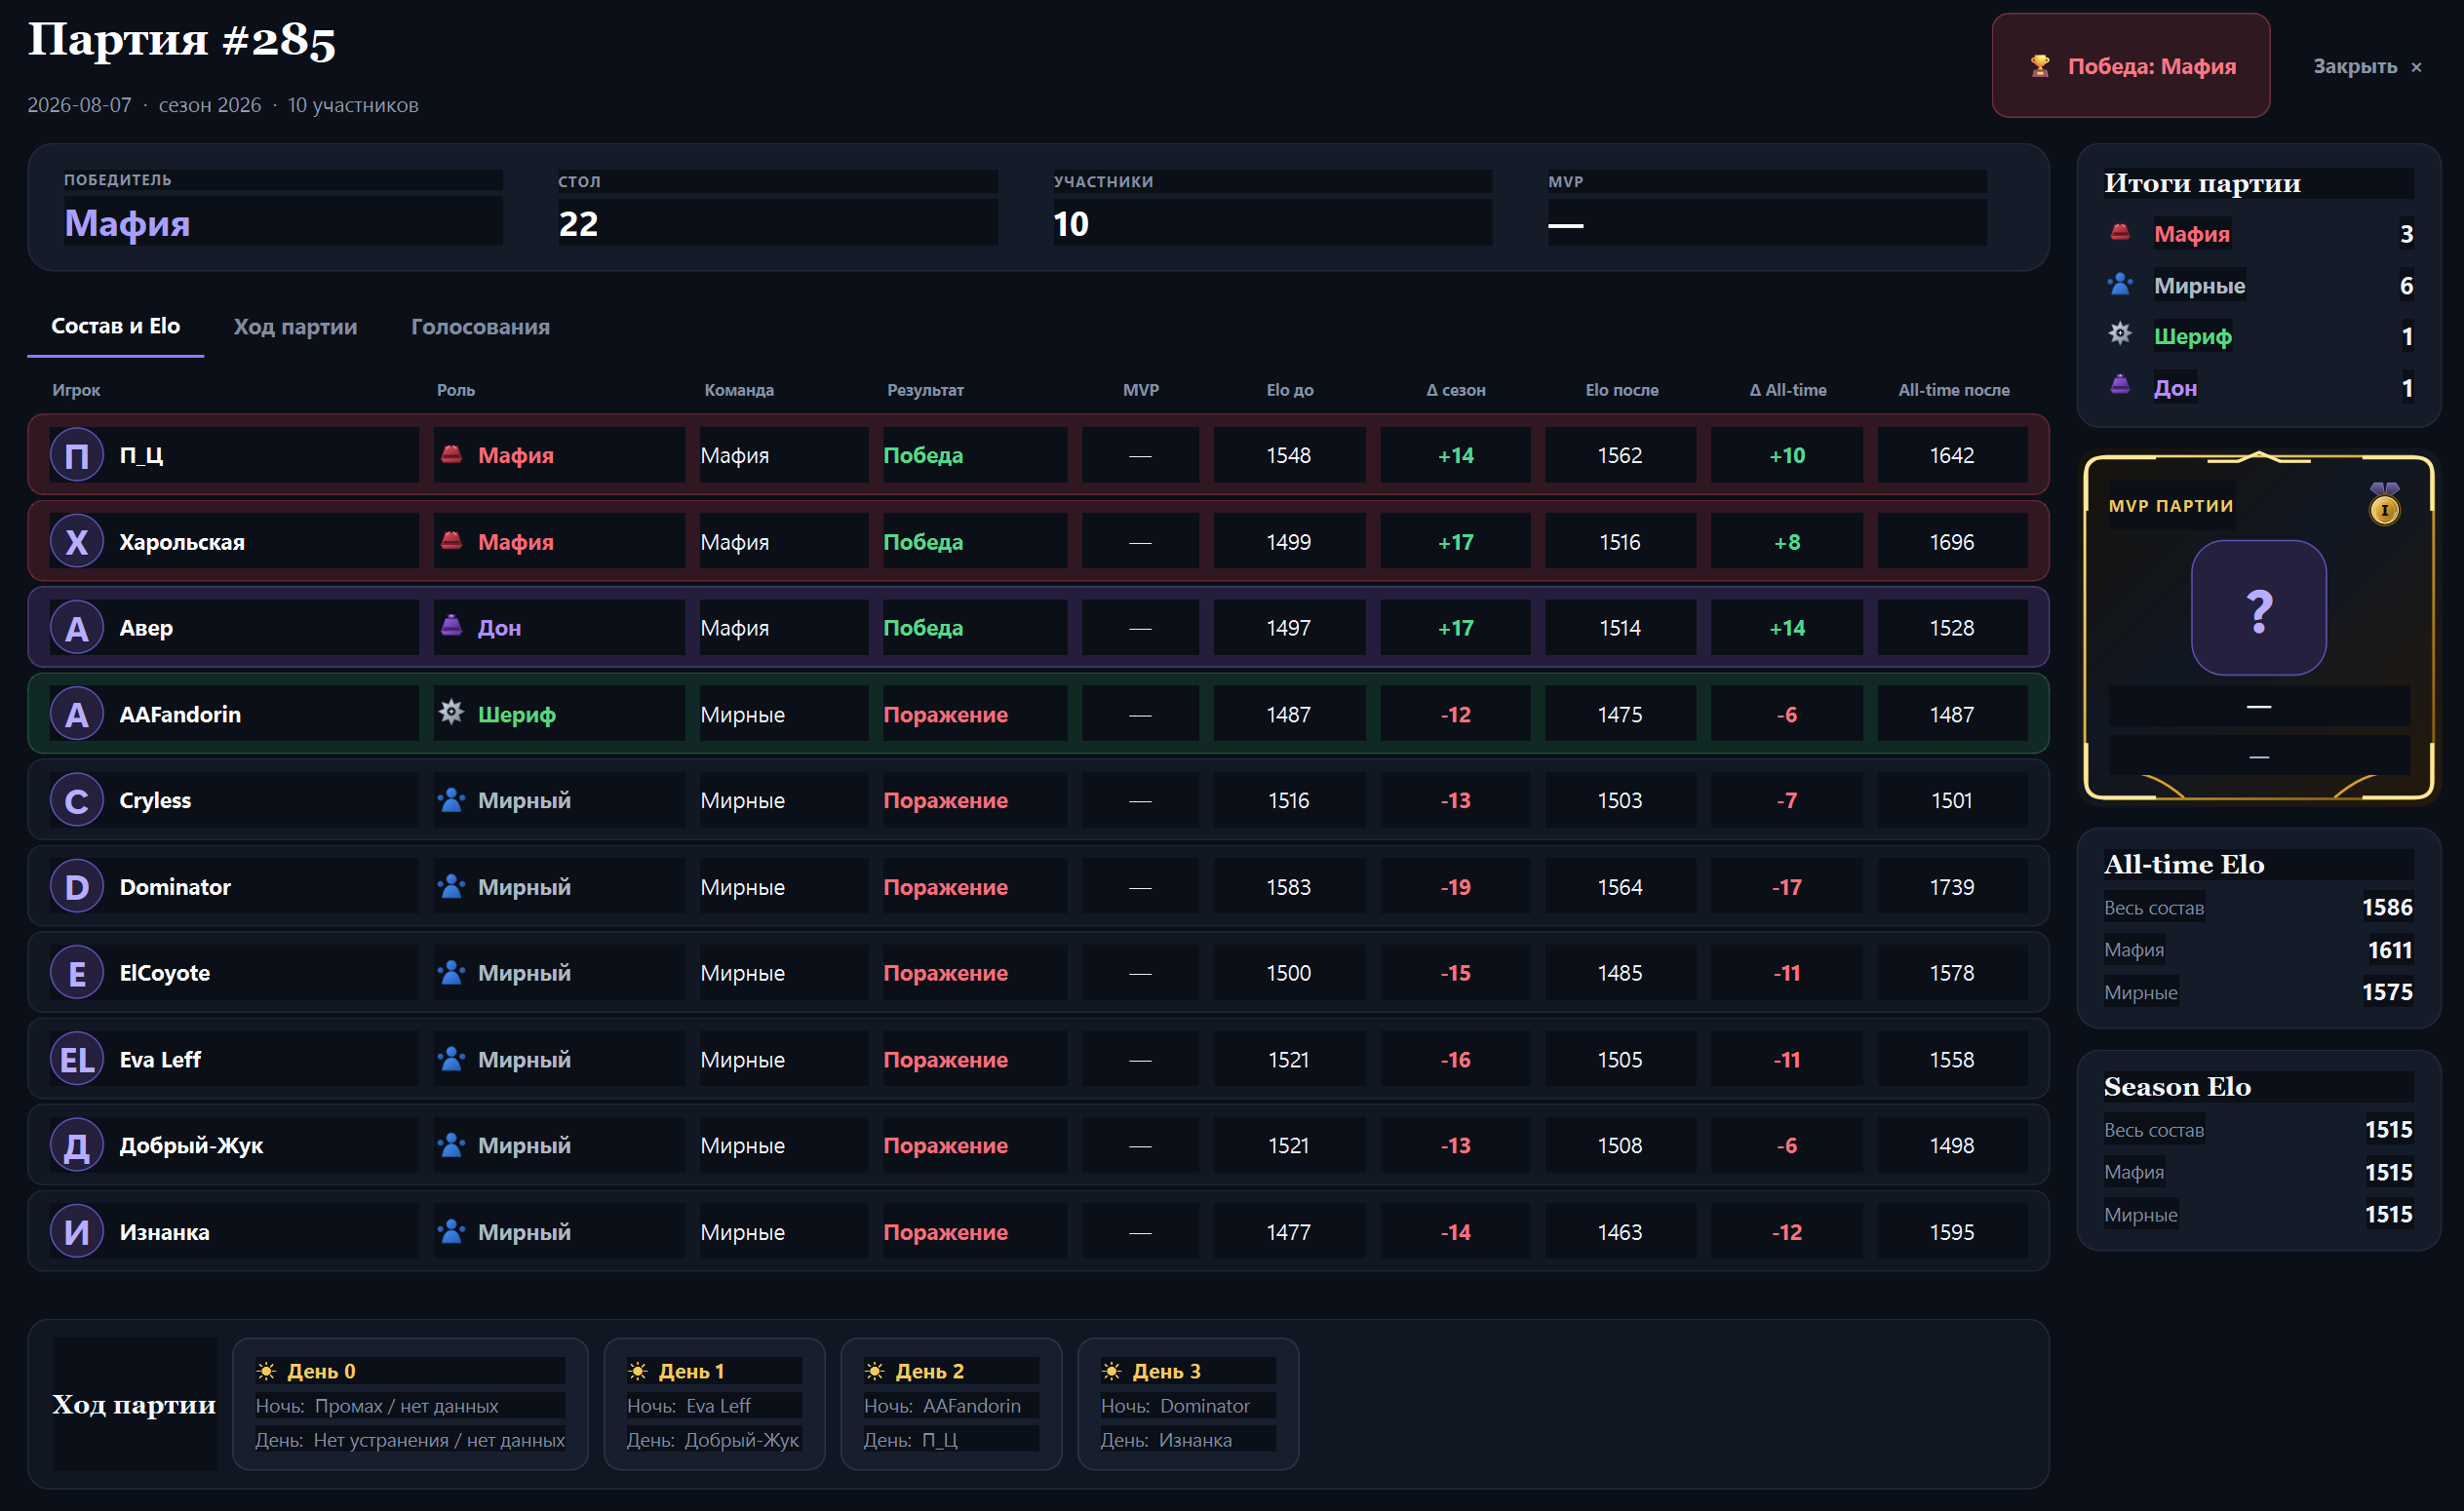Click the EL avatar of Eva Leff
2464x1511 pixels.
pyautogui.click(x=77, y=1059)
